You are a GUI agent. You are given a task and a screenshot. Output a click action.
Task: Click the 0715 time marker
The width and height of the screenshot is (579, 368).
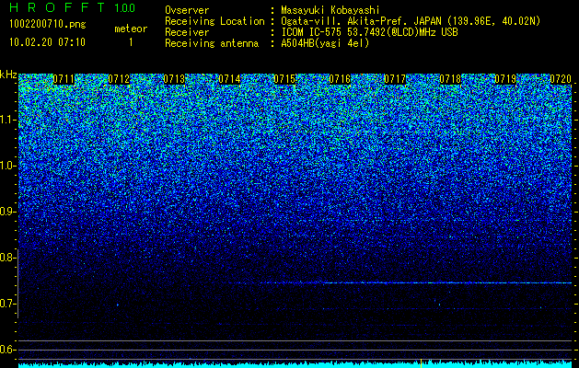pyautogui.click(x=284, y=79)
